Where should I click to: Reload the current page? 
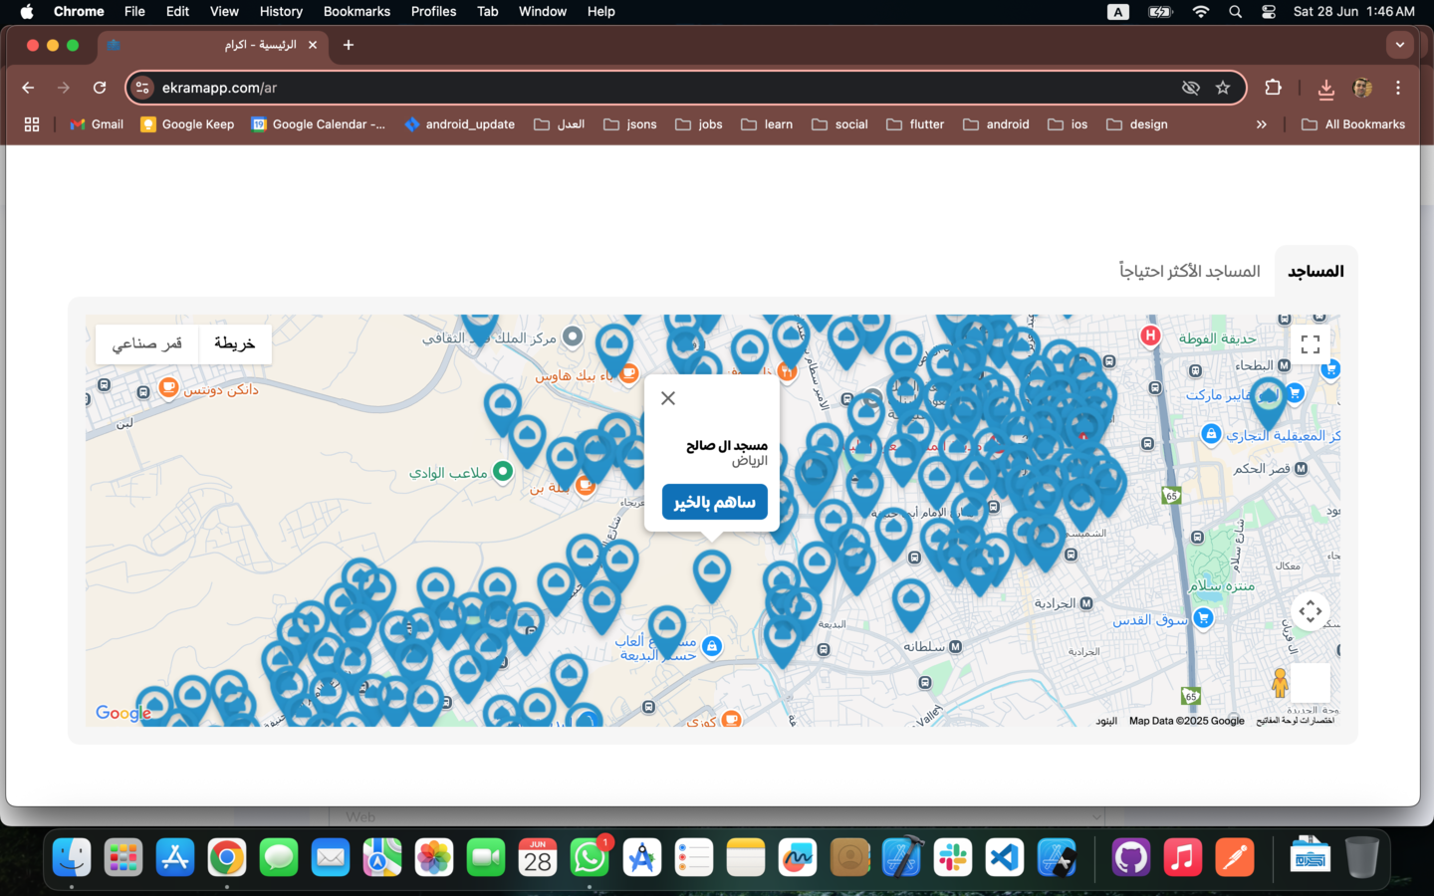pyautogui.click(x=100, y=88)
